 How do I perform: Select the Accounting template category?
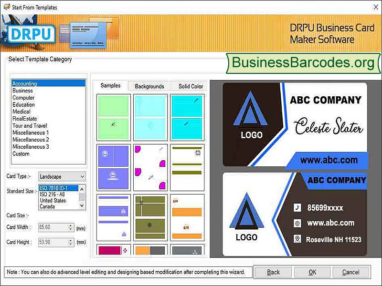point(49,83)
